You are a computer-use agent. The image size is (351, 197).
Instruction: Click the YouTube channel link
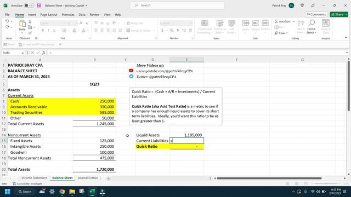(165, 71)
